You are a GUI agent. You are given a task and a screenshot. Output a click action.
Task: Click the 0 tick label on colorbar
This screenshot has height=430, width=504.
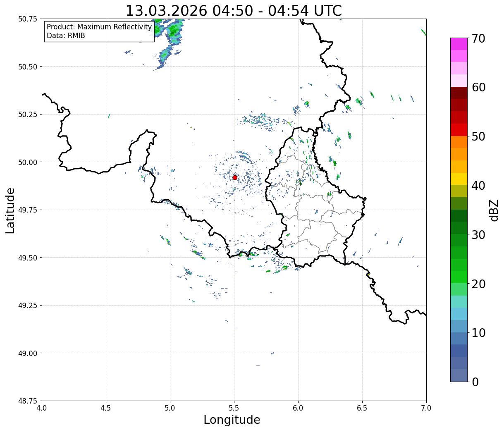(475, 382)
